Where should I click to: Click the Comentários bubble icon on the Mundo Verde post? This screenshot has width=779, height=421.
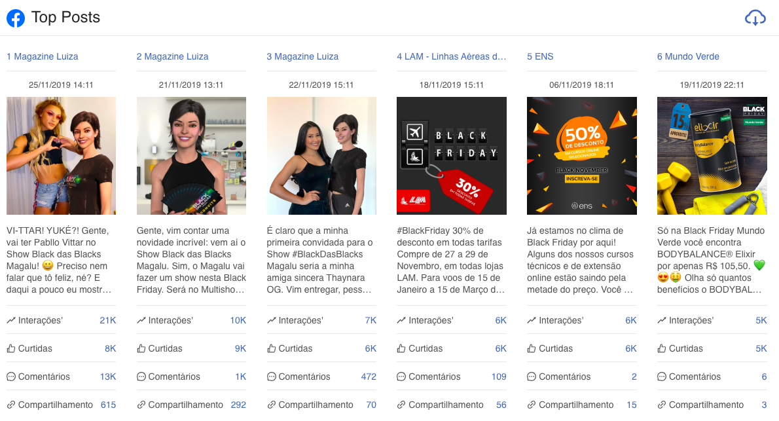tap(662, 376)
